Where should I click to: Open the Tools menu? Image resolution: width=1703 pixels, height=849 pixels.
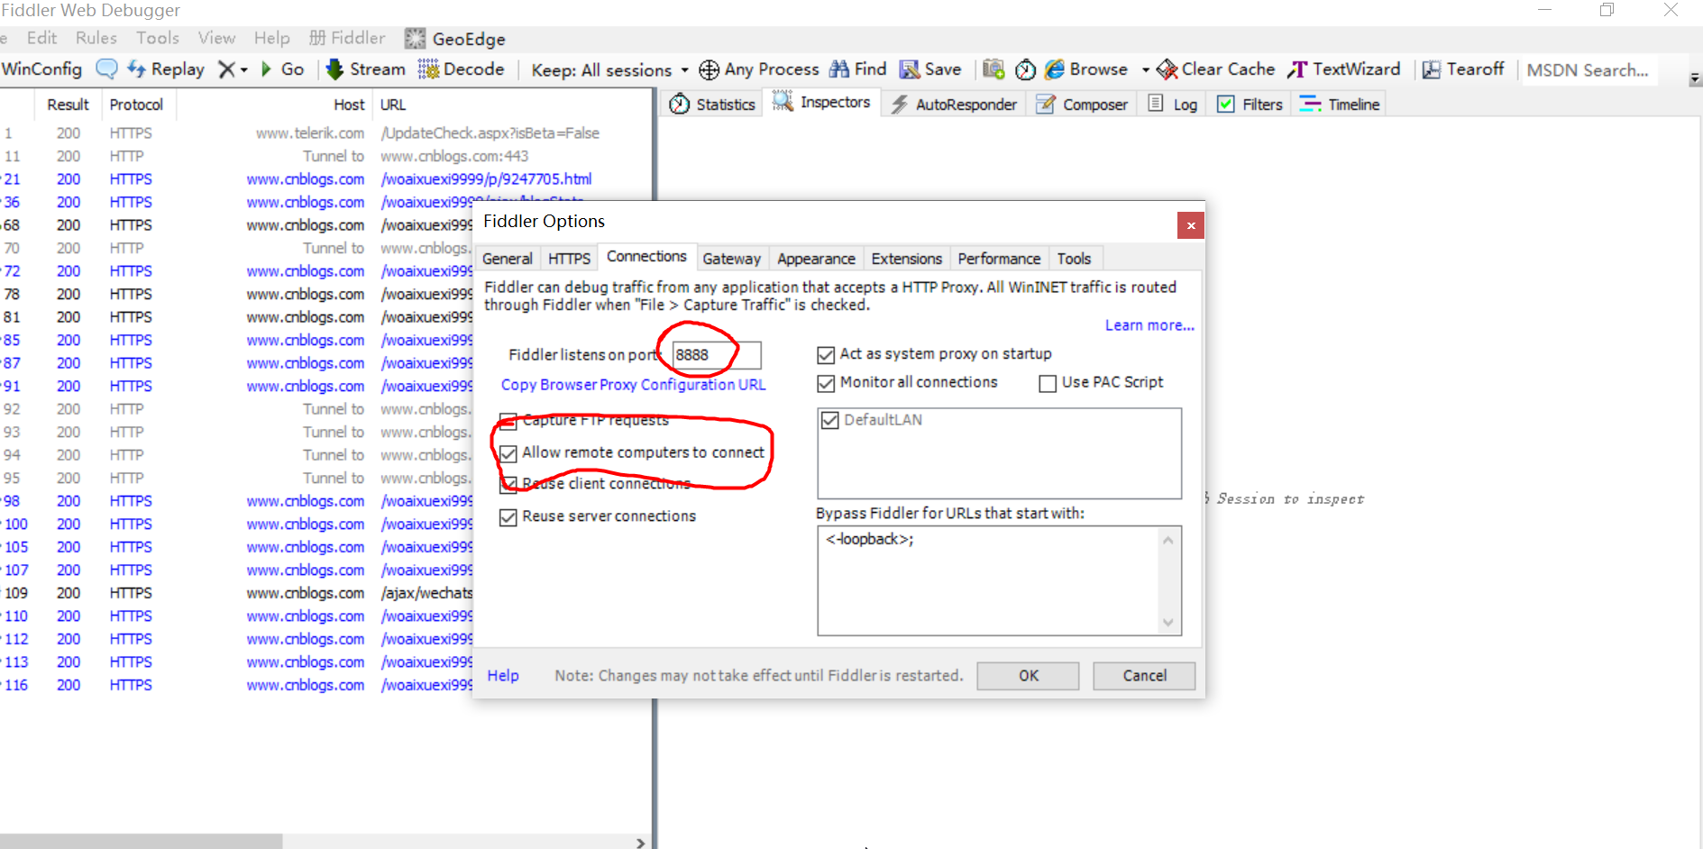[158, 38]
